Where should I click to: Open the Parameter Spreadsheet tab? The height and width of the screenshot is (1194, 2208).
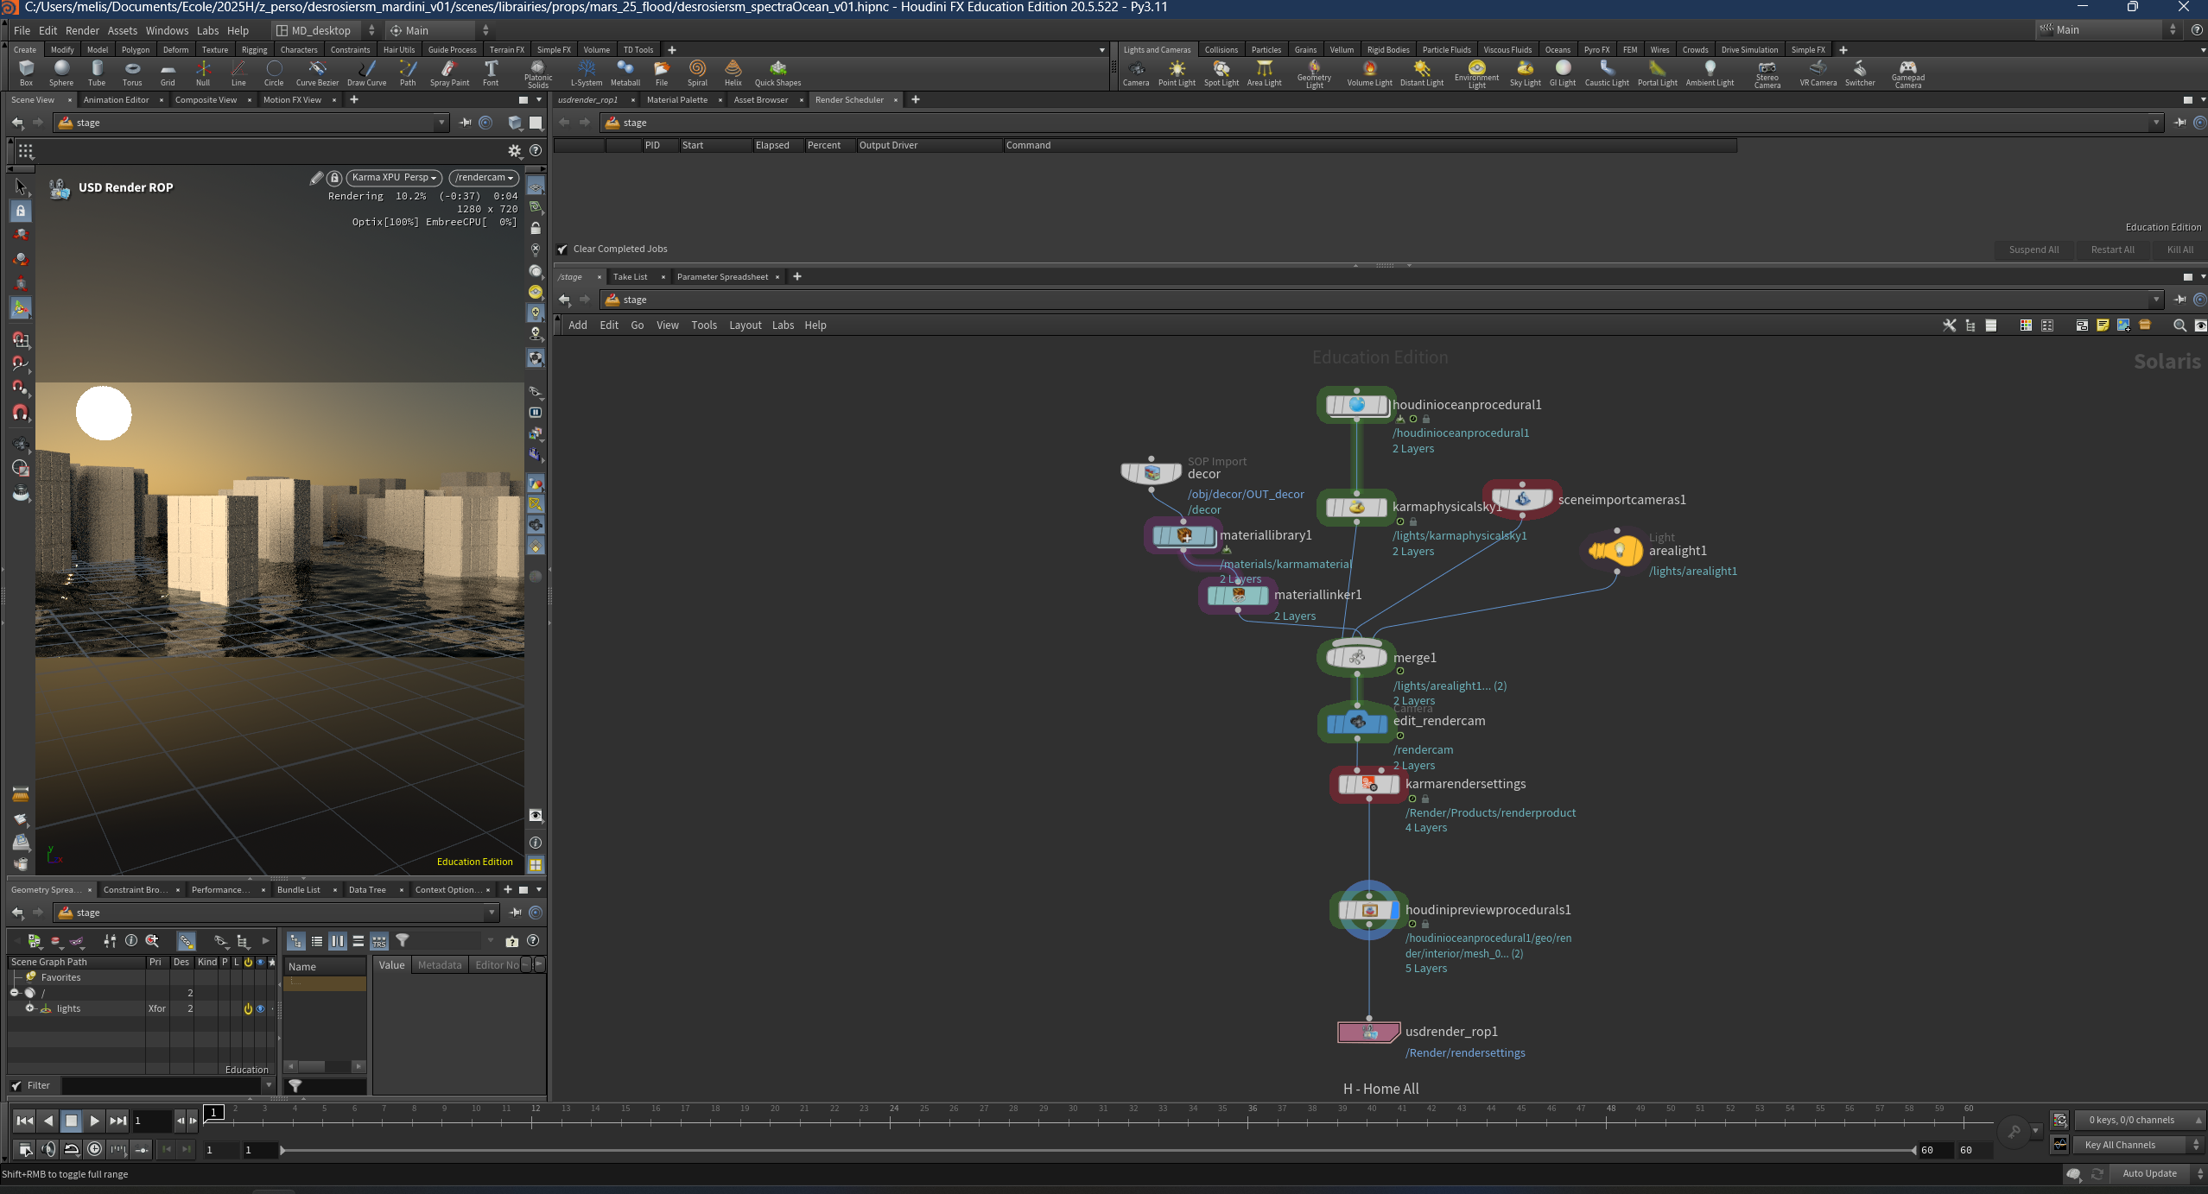[x=722, y=277]
